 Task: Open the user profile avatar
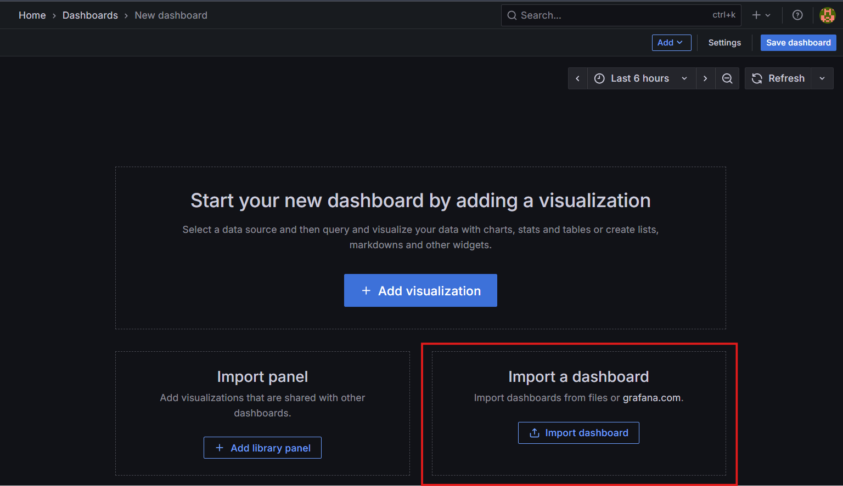tap(827, 15)
